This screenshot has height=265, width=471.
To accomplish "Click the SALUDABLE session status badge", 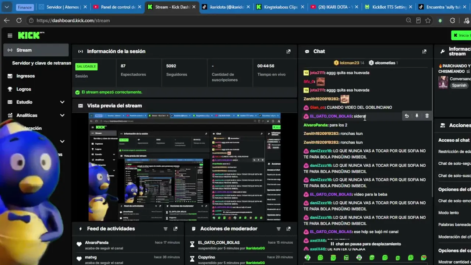I will pos(86,67).
